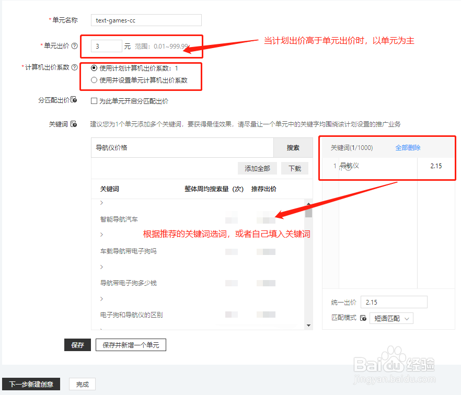
Task: Click the 保存 save button
Action: [x=77, y=345]
